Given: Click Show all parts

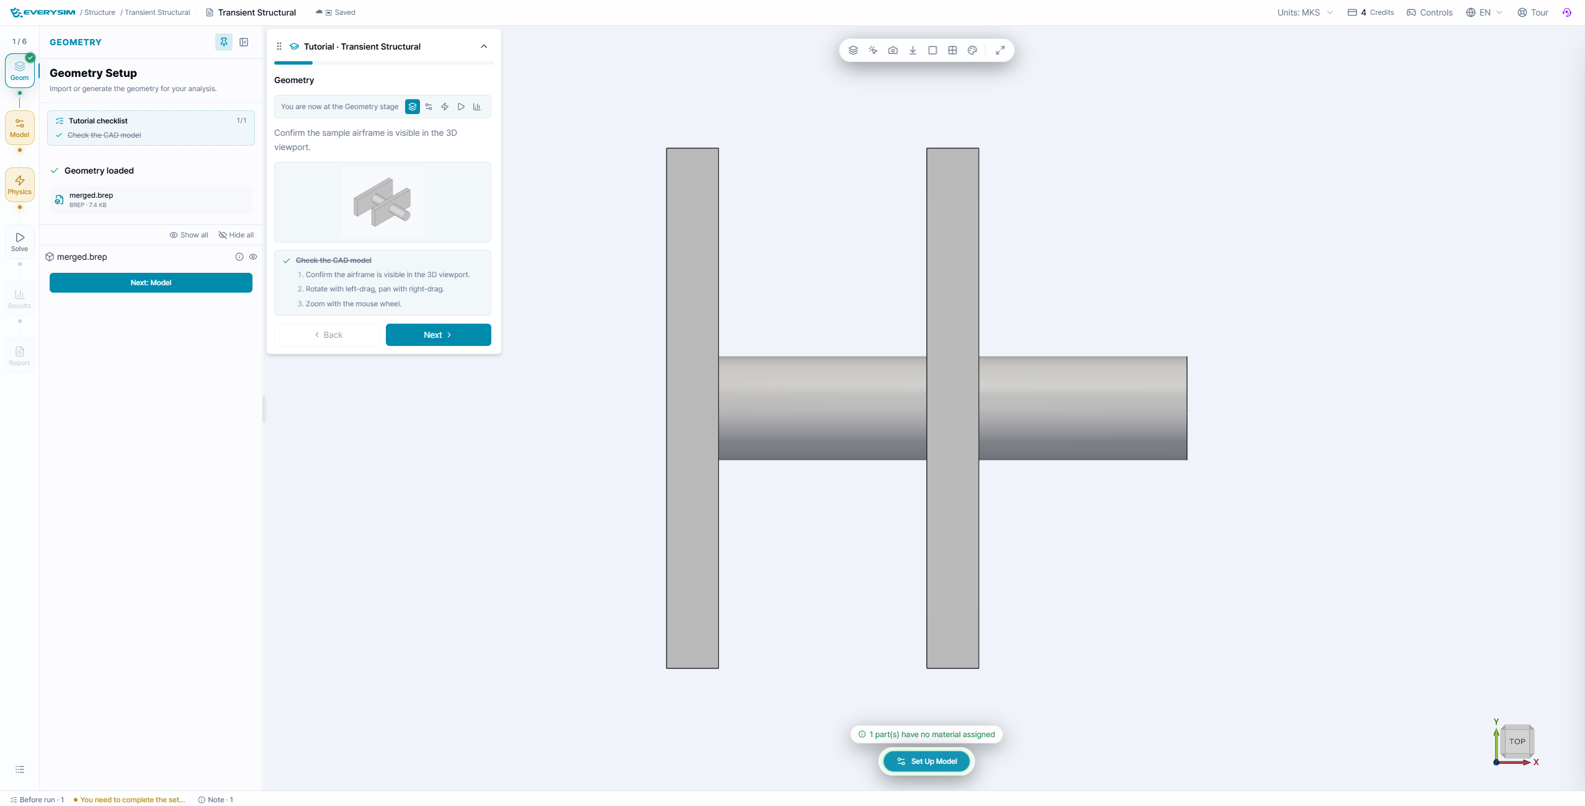Looking at the screenshot, I should [x=189, y=235].
